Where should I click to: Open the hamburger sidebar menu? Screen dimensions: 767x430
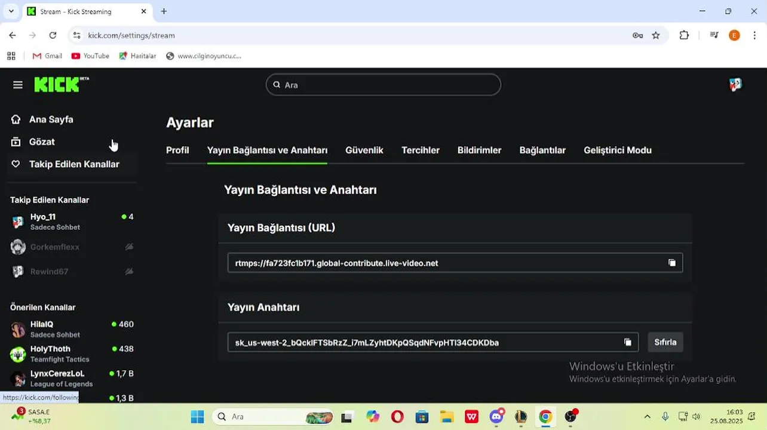click(x=18, y=85)
